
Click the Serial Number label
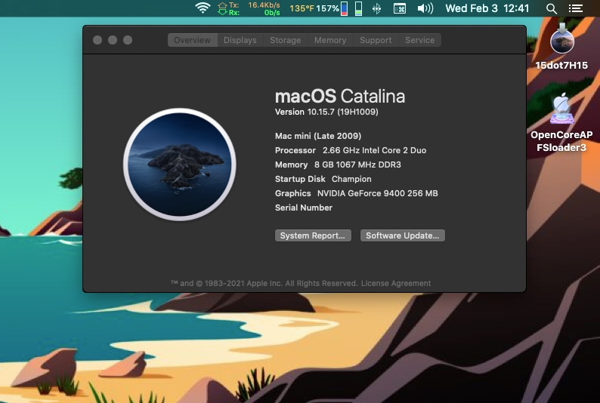(304, 208)
